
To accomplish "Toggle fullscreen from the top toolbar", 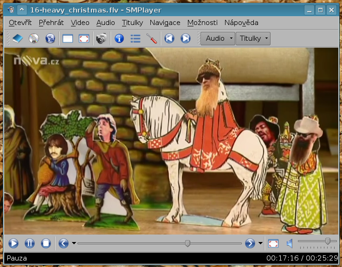I will click(x=84, y=39).
